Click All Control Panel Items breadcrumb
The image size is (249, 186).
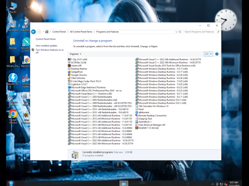(81, 32)
